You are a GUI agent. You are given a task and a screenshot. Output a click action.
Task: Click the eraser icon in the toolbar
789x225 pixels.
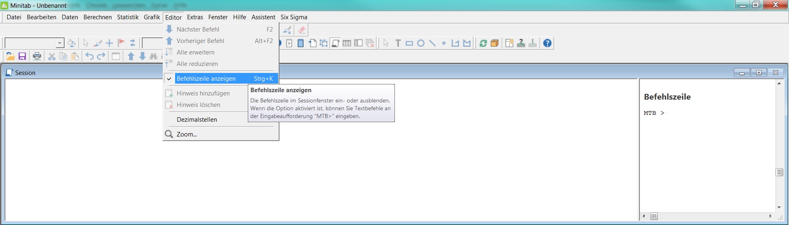tap(302, 30)
